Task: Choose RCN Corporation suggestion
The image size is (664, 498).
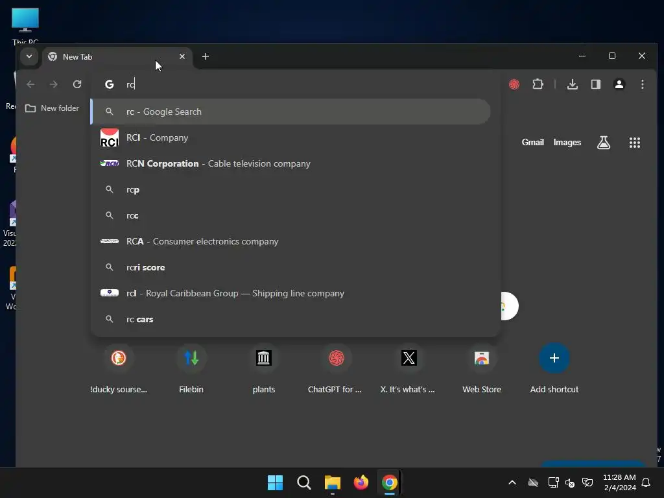Action: click(x=291, y=163)
